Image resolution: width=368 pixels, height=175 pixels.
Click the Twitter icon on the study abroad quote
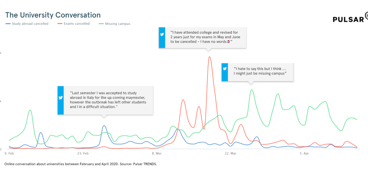pyautogui.click(x=61, y=98)
